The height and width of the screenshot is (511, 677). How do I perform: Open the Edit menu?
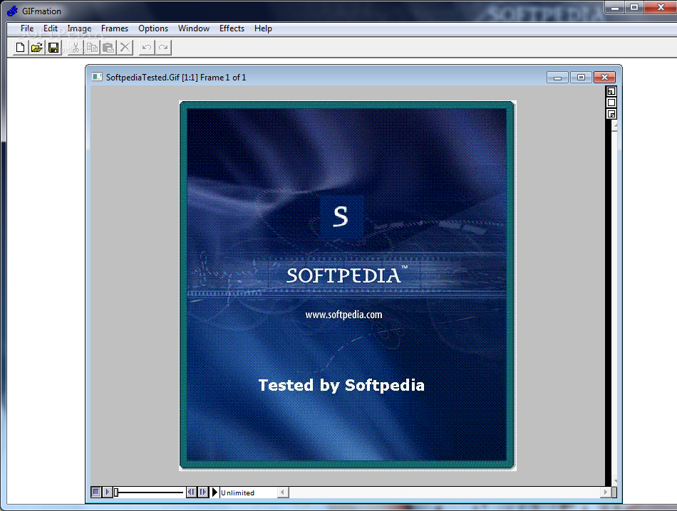[50, 28]
